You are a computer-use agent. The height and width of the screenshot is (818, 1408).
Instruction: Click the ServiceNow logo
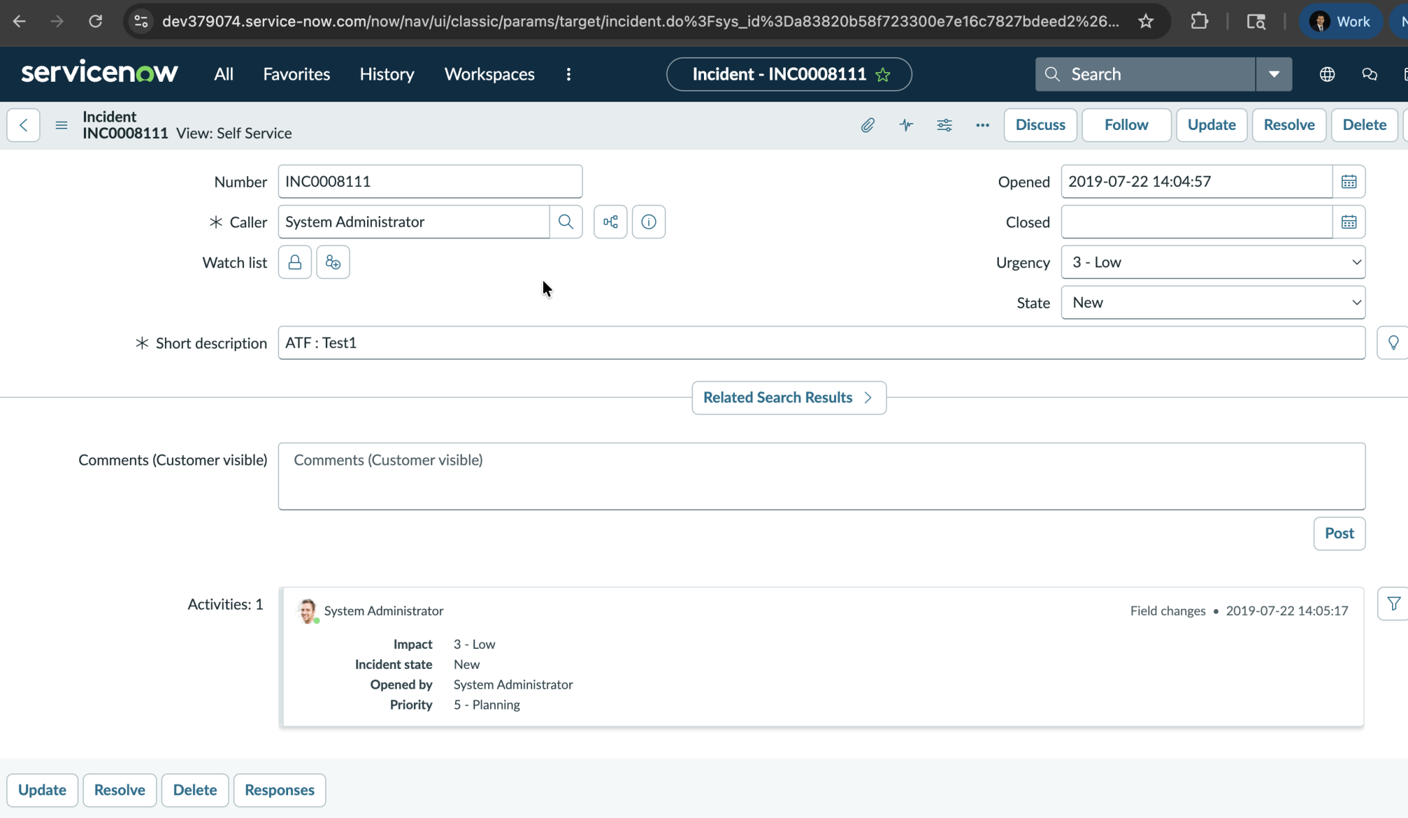point(100,73)
